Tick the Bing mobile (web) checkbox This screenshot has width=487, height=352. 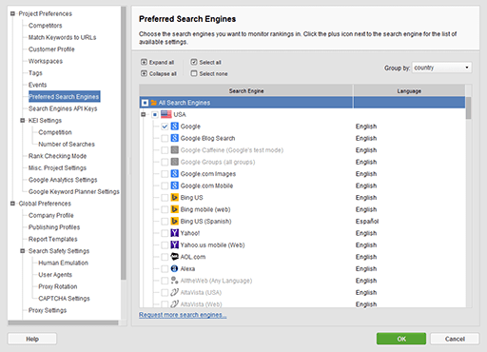pyautogui.click(x=165, y=209)
